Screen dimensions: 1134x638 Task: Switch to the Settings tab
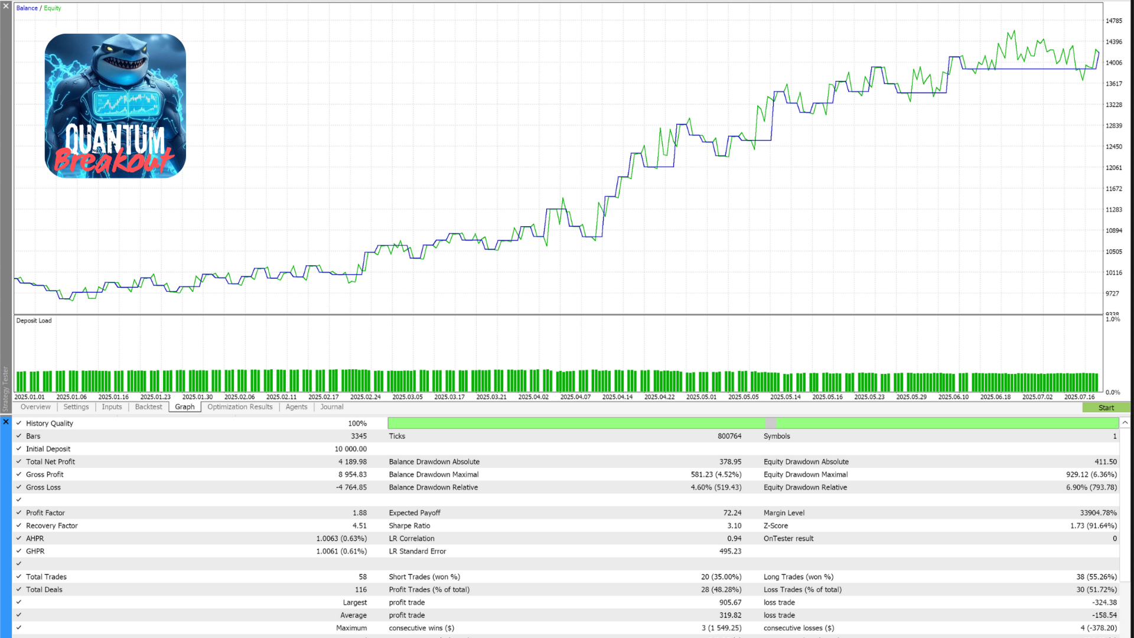tap(76, 407)
